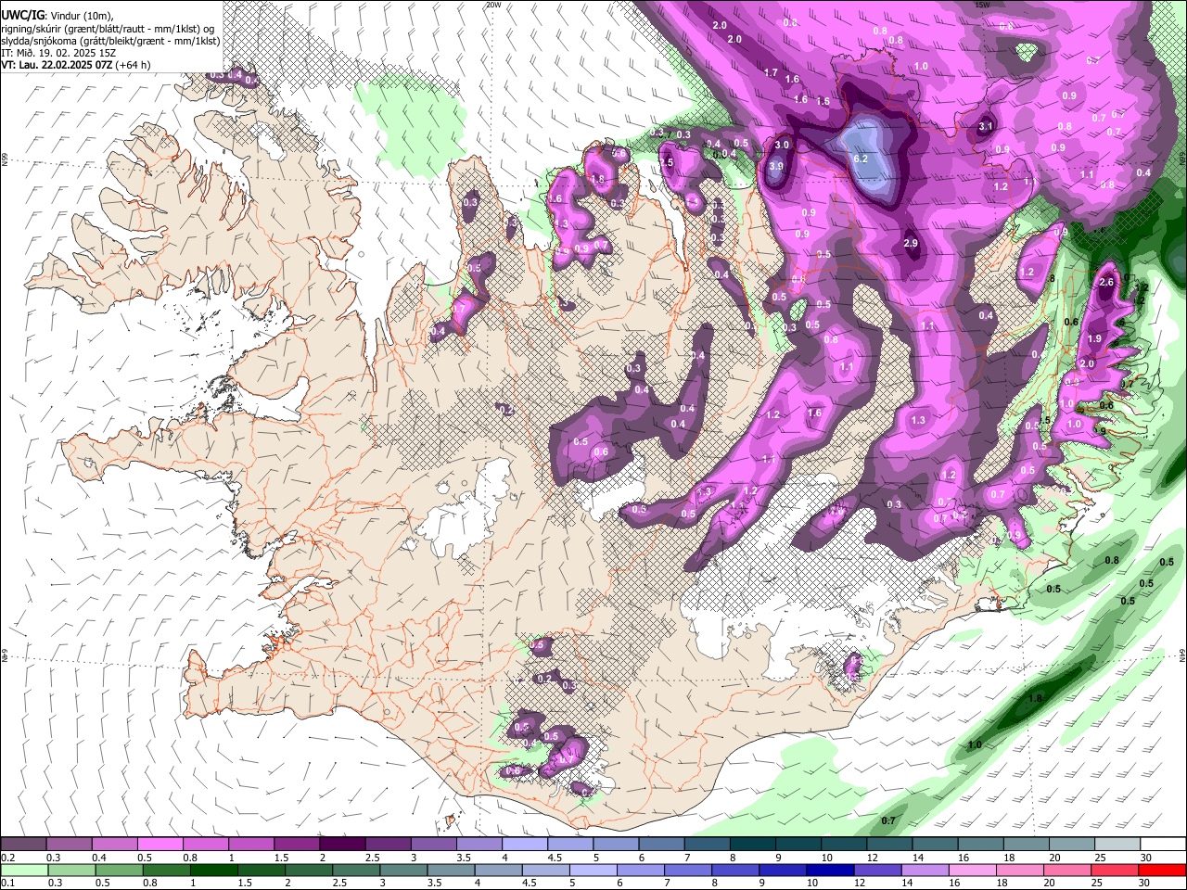Select the '3.1' precipitation value on map
This screenshot has height=890, width=1187.
[x=986, y=127]
